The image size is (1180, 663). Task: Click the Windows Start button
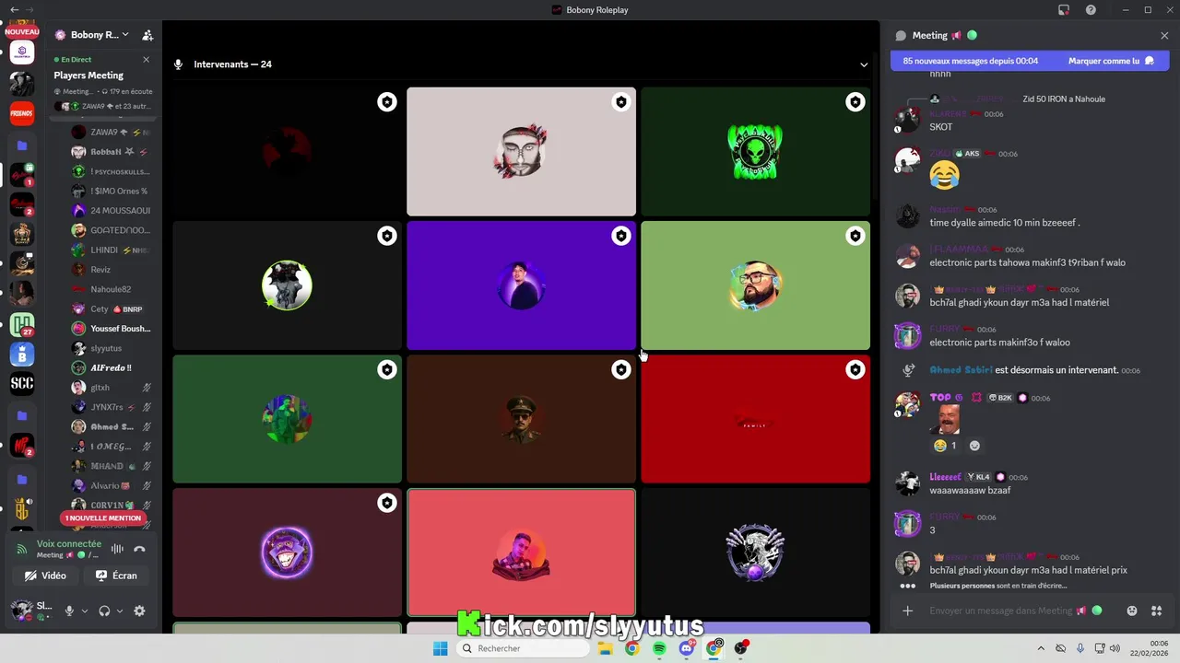coord(441,648)
